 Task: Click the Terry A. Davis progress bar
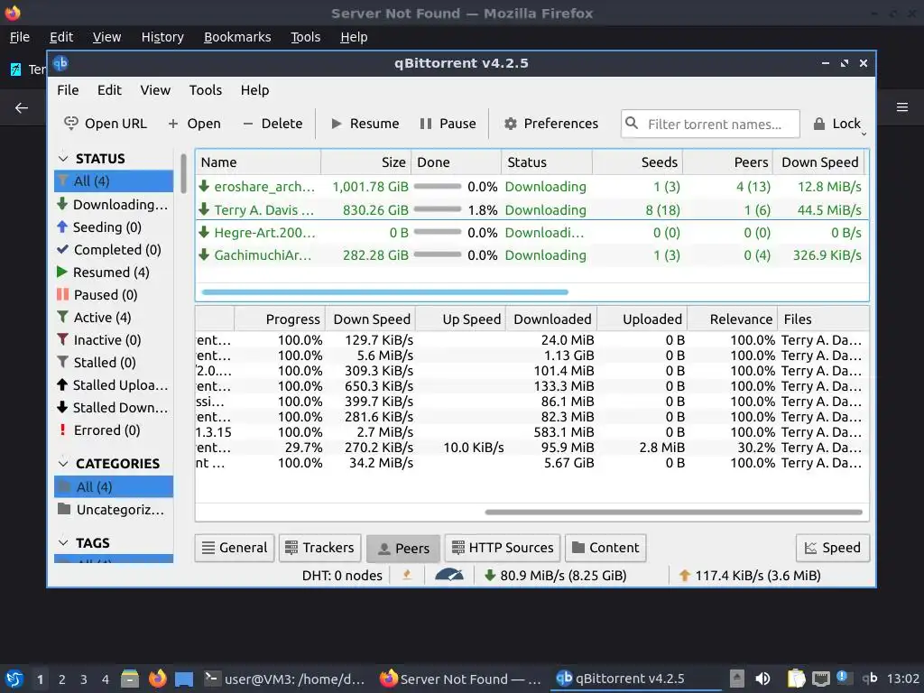[438, 209]
